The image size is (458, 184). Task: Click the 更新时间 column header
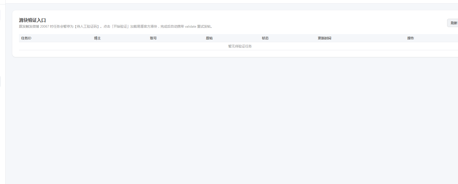pos(324,38)
